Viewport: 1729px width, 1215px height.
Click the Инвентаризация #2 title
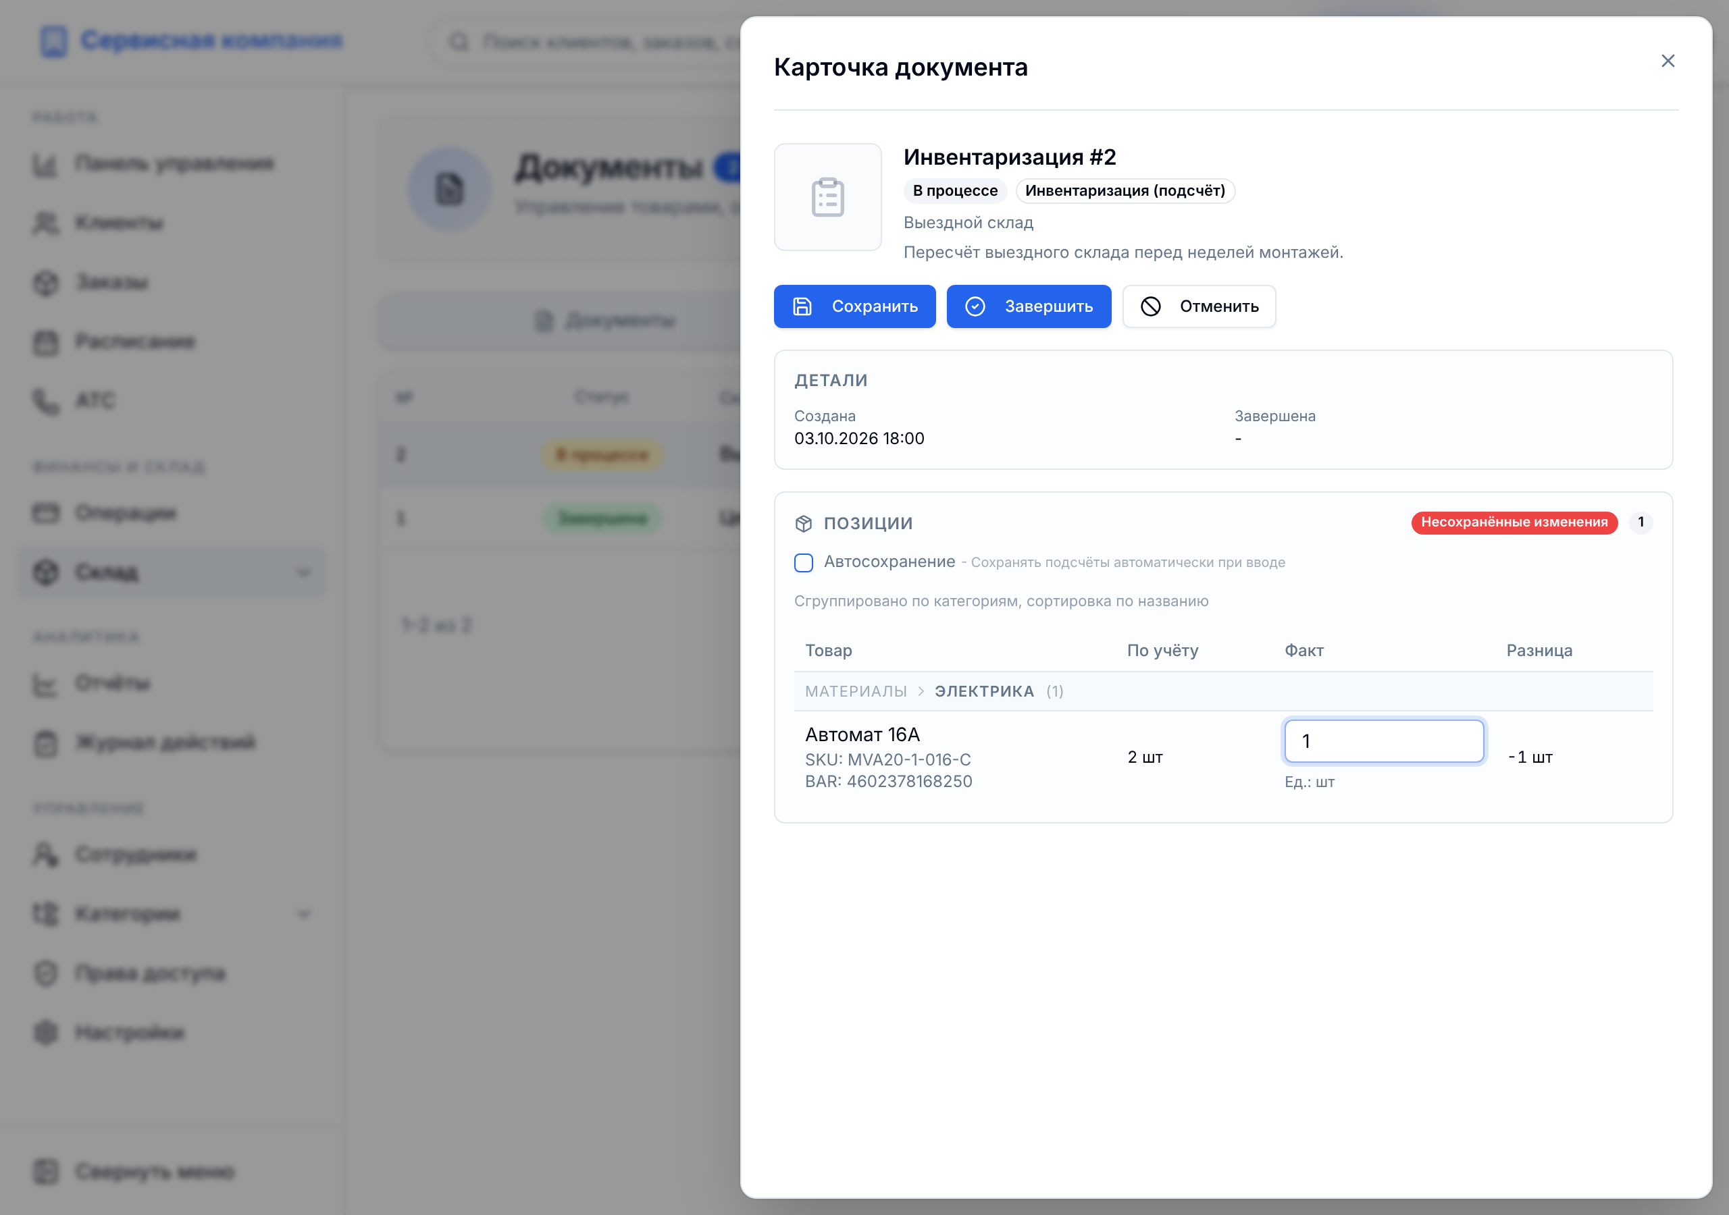click(1010, 157)
